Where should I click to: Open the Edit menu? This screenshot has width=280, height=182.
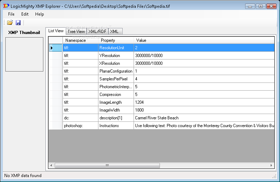point(25,14)
